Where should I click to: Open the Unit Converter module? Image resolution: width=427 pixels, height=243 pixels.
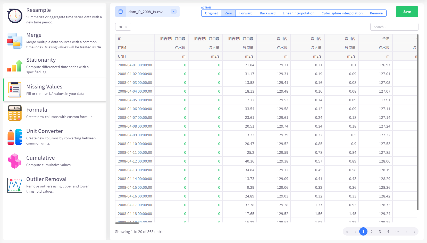point(55,137)
